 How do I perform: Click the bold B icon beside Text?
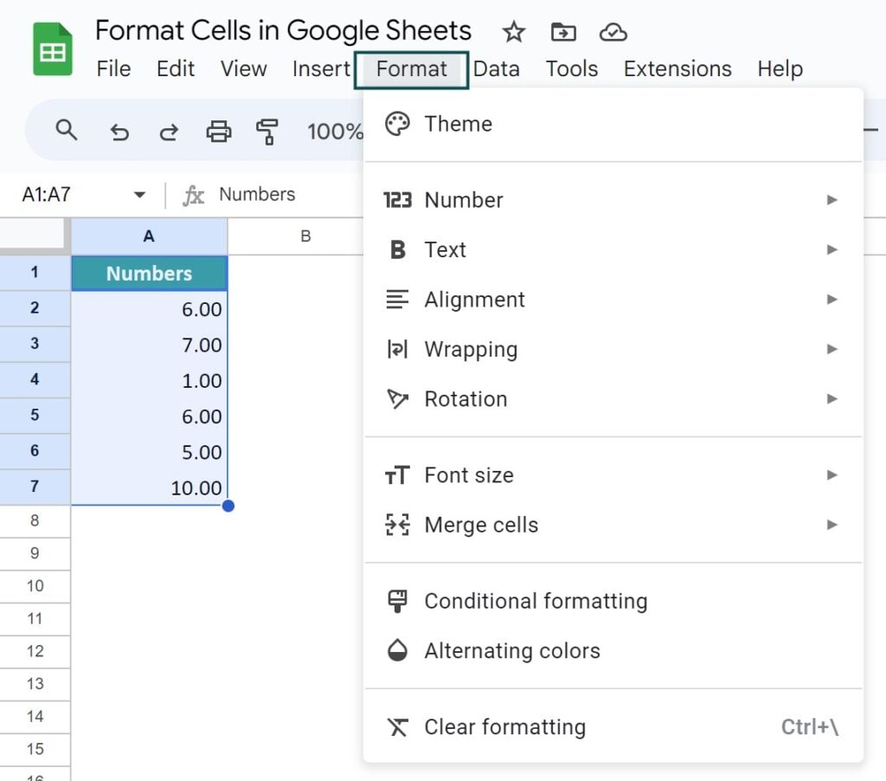tap(398, 249)
